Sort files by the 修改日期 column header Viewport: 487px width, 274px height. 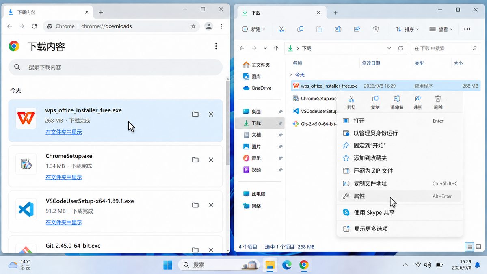click(x=371, y=63)
